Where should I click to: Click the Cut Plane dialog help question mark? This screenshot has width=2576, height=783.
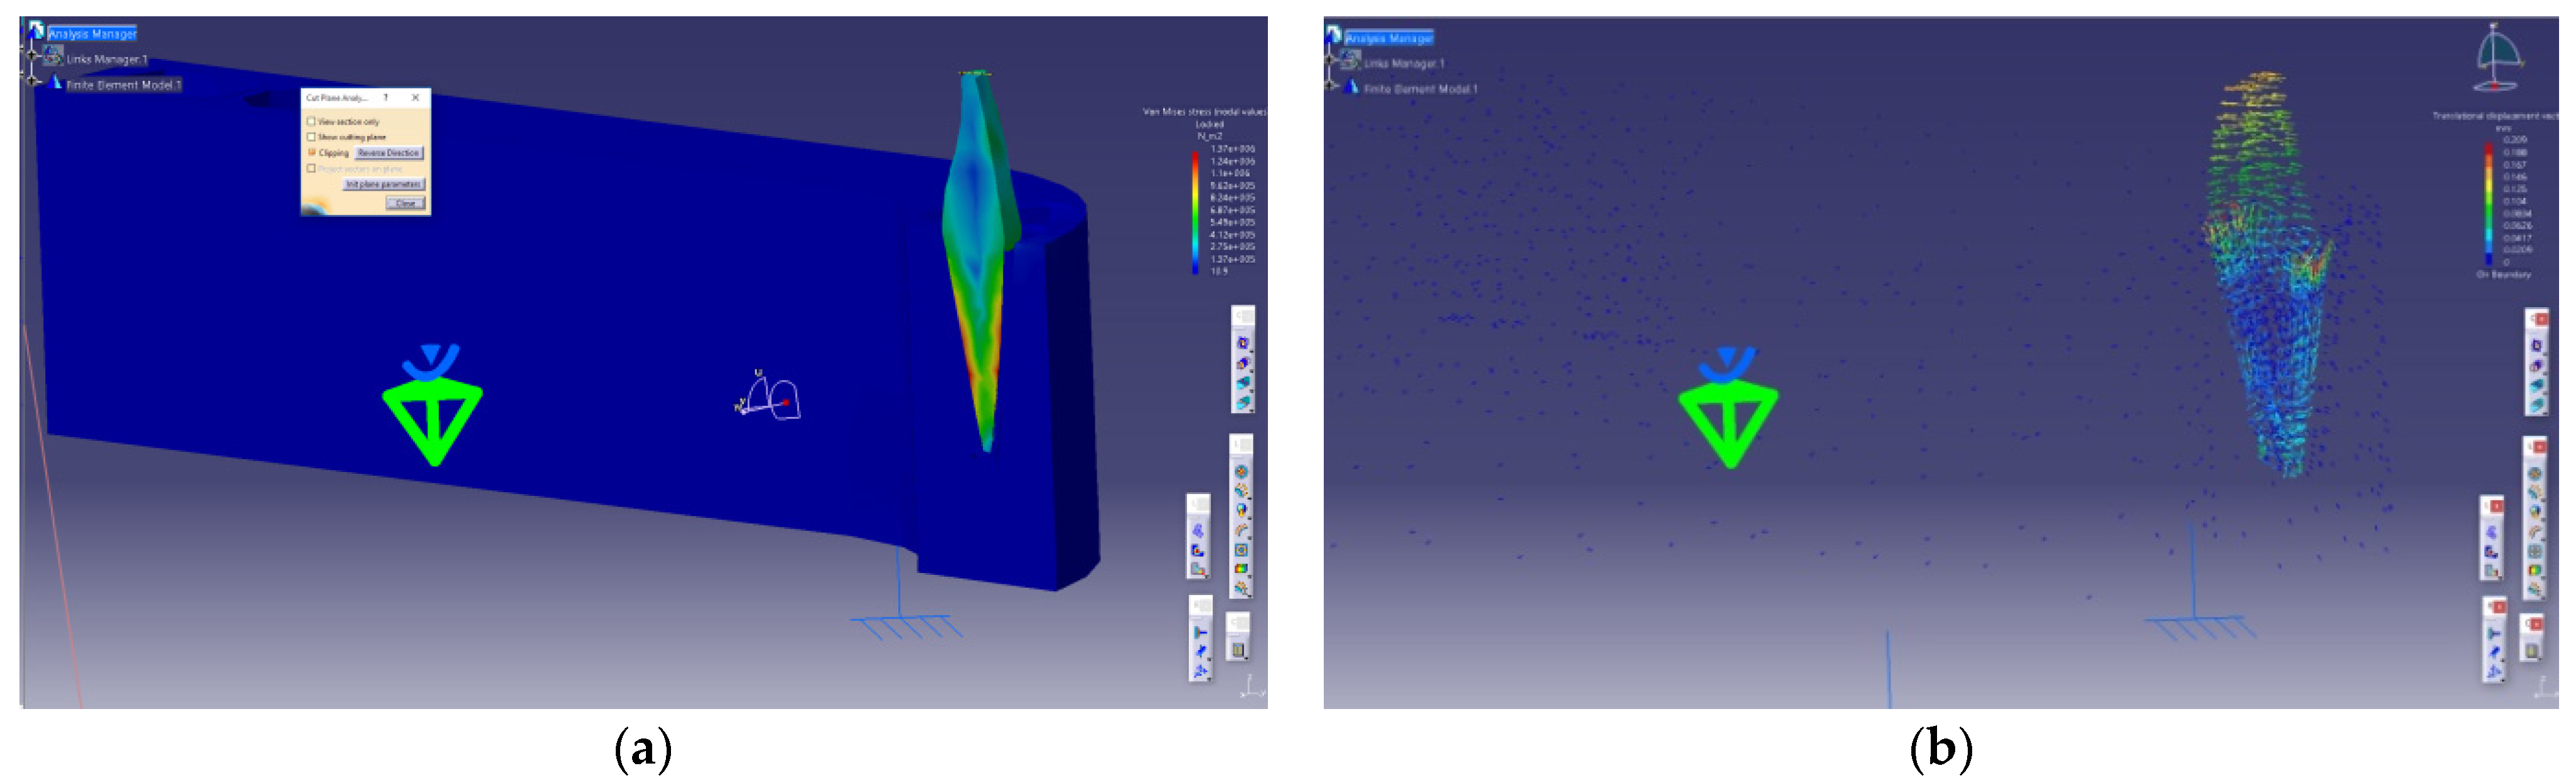(386, 98)
